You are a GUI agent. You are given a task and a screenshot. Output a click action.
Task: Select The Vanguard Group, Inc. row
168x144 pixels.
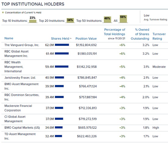(x=85, y=45)
